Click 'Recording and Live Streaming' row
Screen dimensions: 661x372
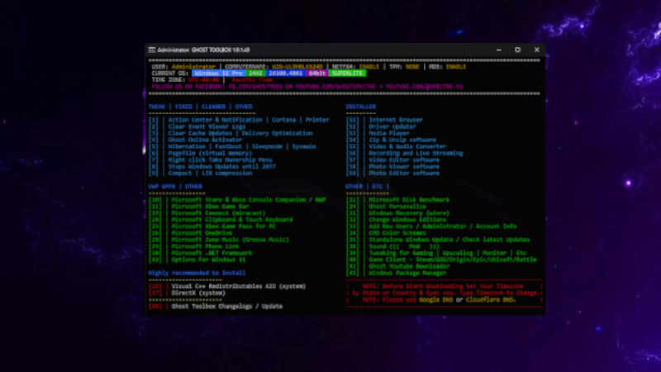(x=405, y=154)
